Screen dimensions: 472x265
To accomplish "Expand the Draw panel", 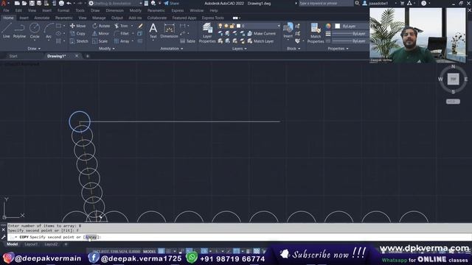I will (x=34, y=49).
